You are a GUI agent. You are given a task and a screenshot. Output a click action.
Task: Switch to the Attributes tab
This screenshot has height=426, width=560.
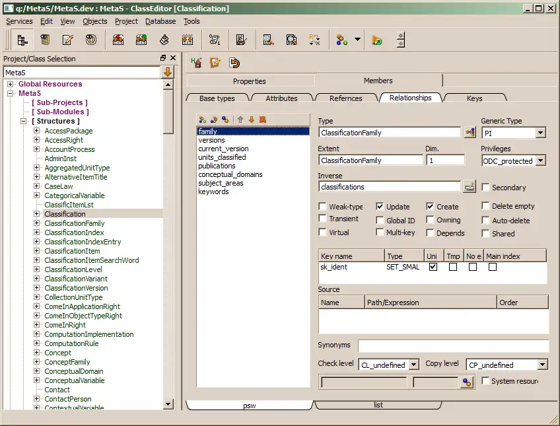pos(281,98)
